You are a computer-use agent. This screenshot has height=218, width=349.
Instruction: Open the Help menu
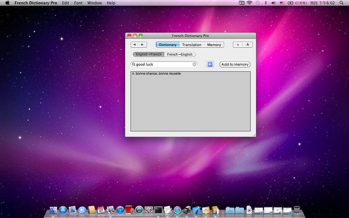click(111, 3)
